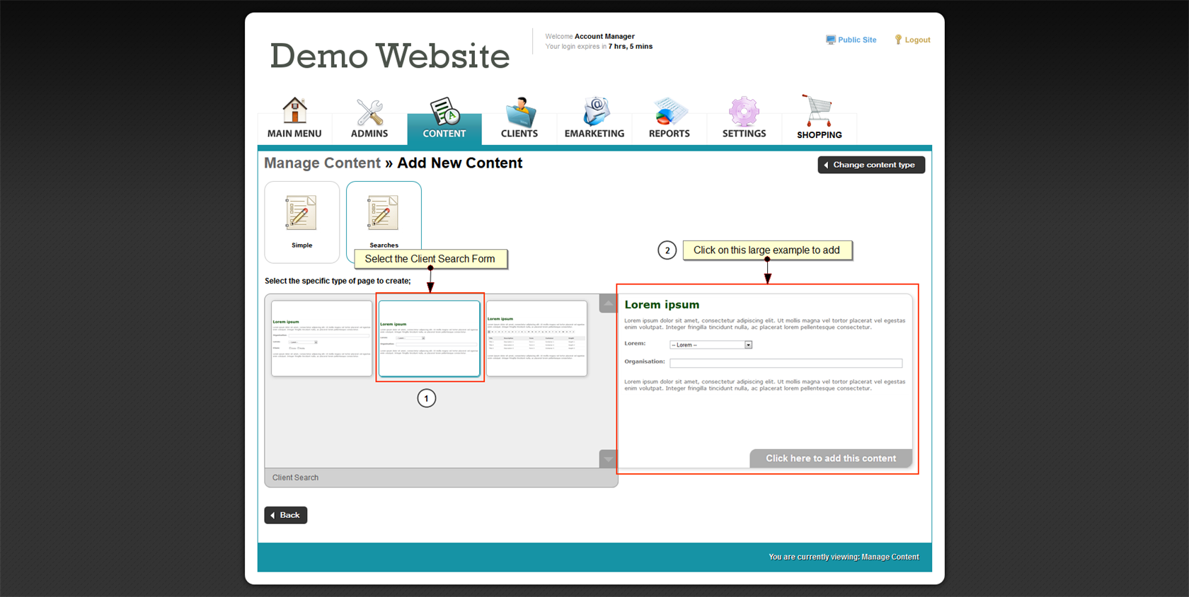Screen dimensions: 1189x597
Task: Select the Searches content type icon
Action: click(383, 214)
